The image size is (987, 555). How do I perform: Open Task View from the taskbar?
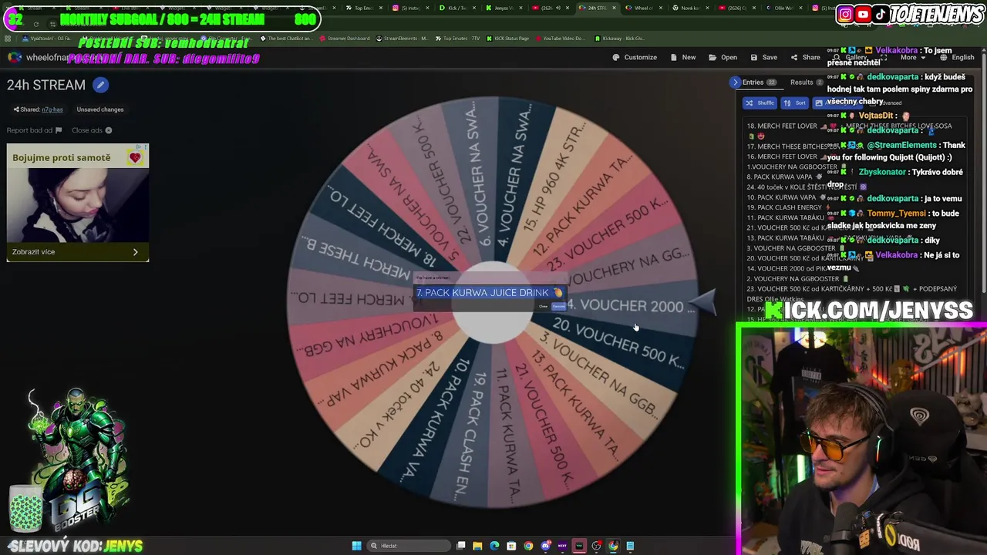click(x=461, y=546)
